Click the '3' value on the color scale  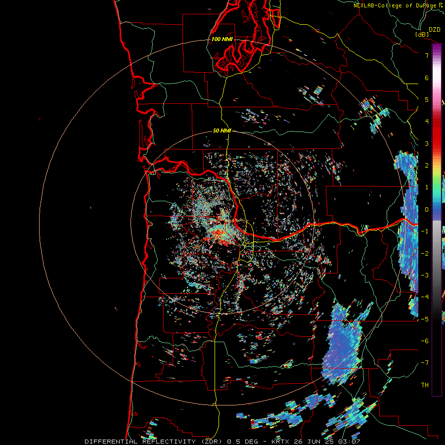tap(427, 143)
